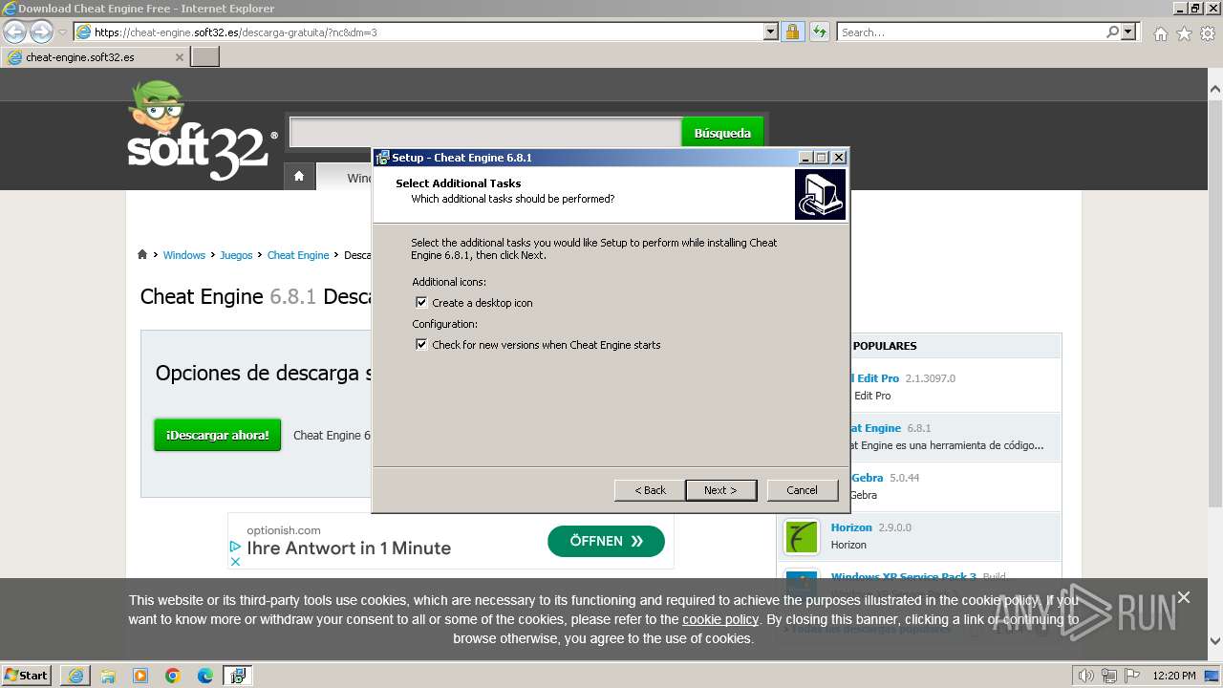The width and height of the screenshot is (1223, 688).
Task: Open Action Center flag tray icon
Action: (x=1132, y=676)
